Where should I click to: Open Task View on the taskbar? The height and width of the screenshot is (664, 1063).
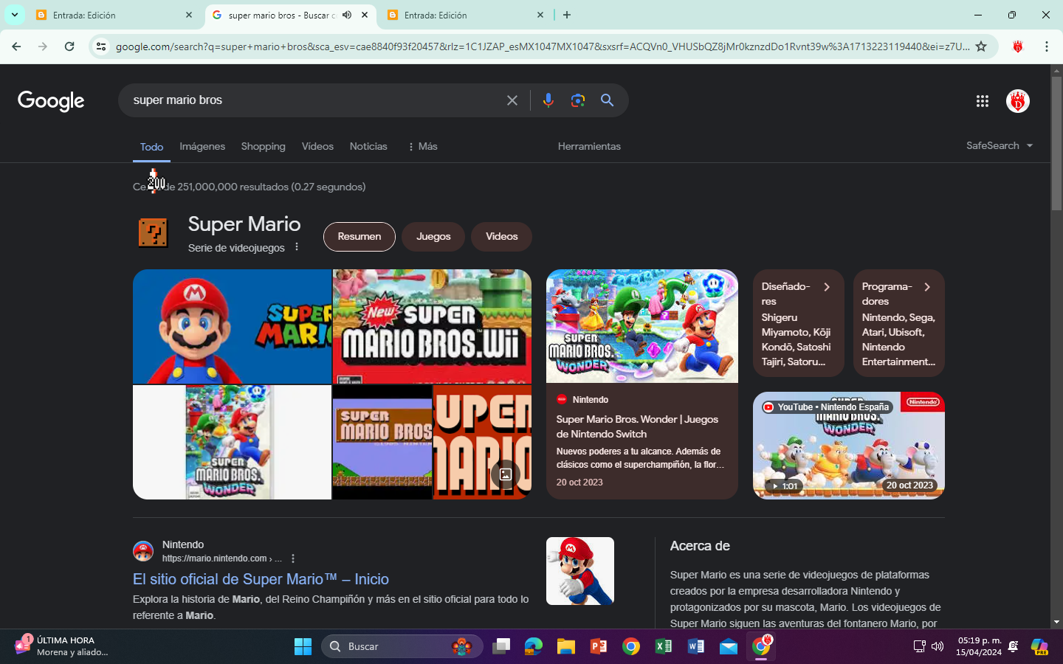501,646
